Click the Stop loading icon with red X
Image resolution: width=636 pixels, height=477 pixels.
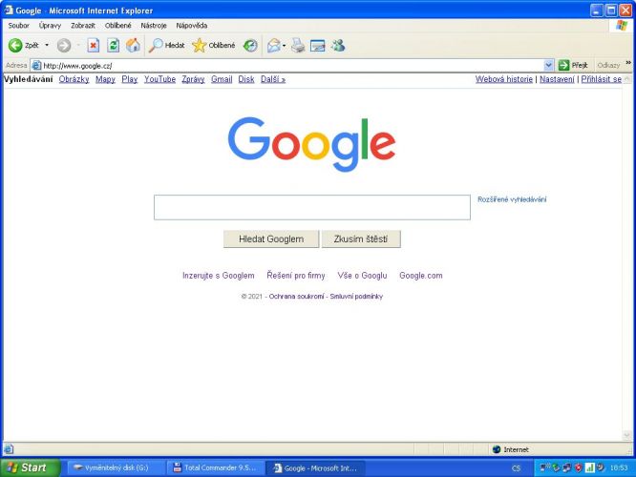94,46
